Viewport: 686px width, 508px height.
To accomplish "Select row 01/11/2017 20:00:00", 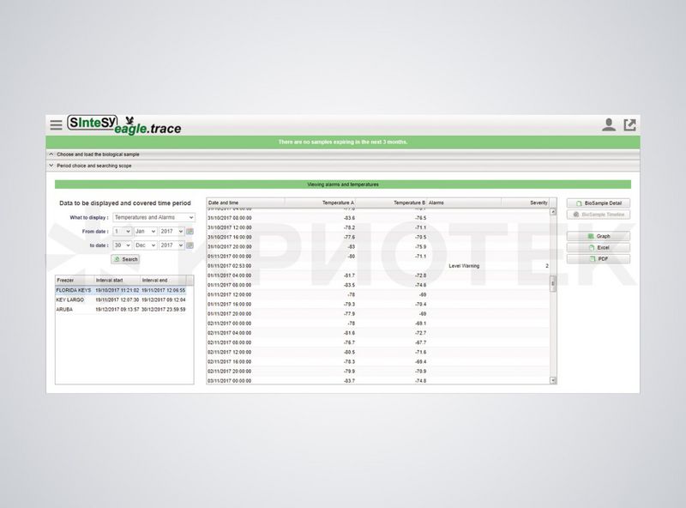I will 378,314.
